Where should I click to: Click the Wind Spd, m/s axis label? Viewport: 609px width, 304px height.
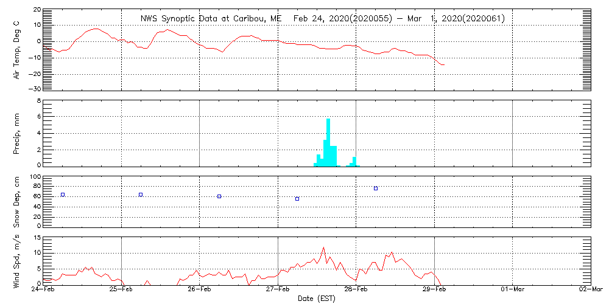click(x=16, y=261)
